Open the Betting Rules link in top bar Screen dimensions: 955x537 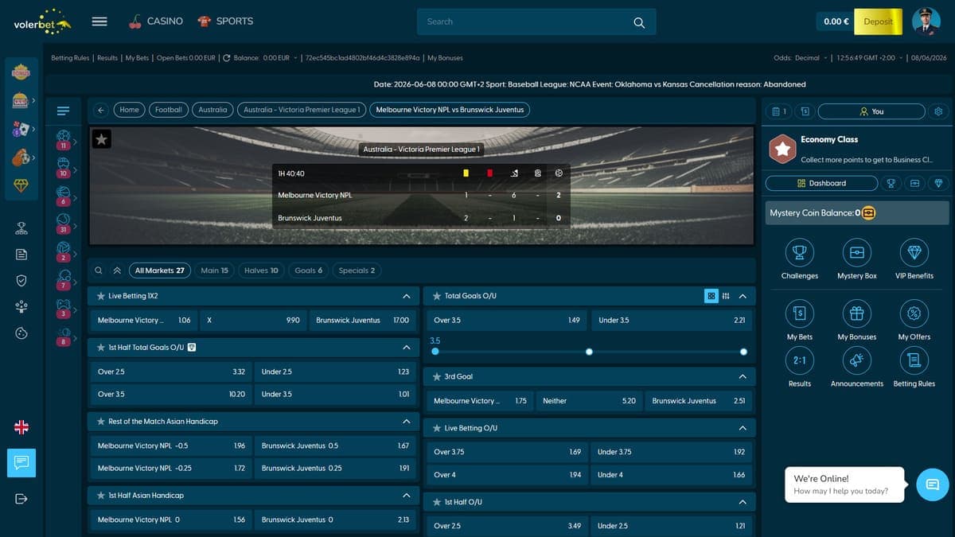click(70, 58)
